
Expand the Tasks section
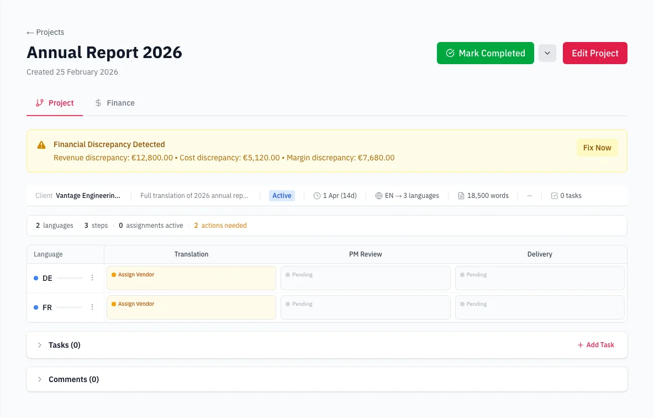[x=39, y=344]
